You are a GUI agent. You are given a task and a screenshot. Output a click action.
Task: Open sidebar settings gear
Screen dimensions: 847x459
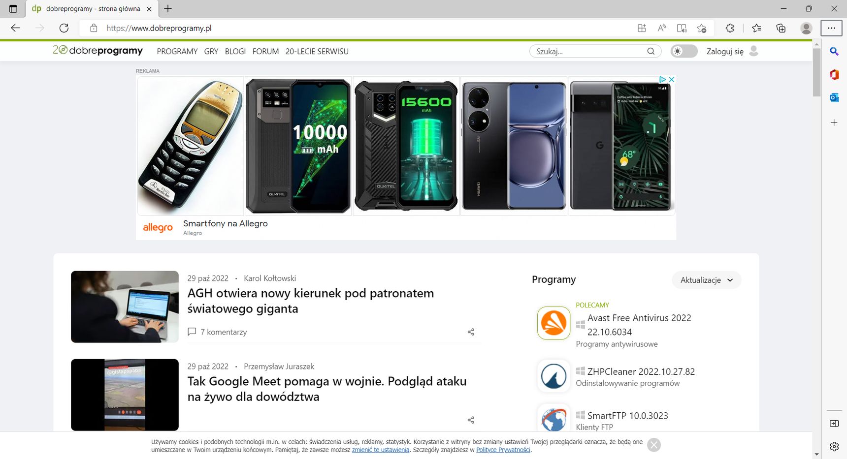click(x=834, y=446)
